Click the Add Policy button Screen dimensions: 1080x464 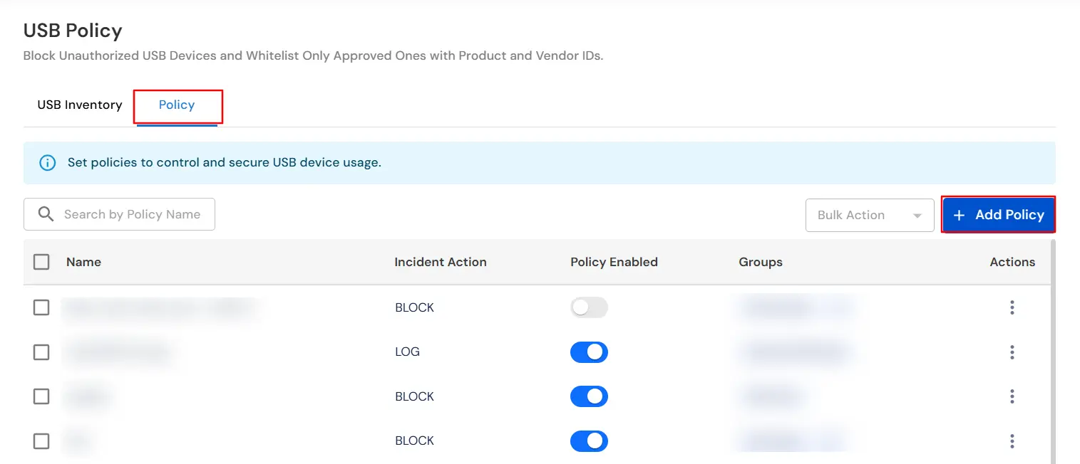(x=999, y=215)
